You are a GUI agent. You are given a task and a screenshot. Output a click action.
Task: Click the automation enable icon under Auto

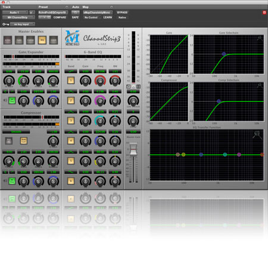click(x=76, y=13)
